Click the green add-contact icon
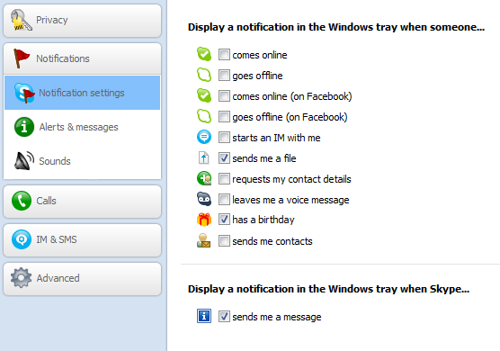This screenshot has width=500, height=351. 204,178
